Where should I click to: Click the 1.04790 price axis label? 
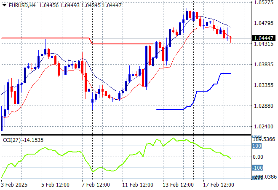263,23
